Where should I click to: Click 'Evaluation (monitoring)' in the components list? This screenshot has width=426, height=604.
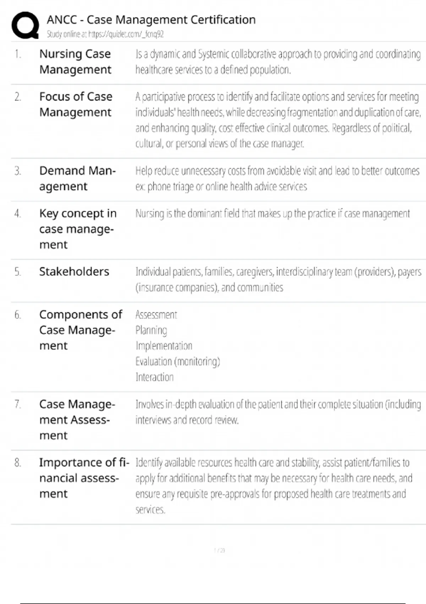[x=177, y=361]
